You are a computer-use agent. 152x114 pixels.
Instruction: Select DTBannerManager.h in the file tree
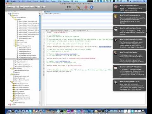[x=25, y=48]
